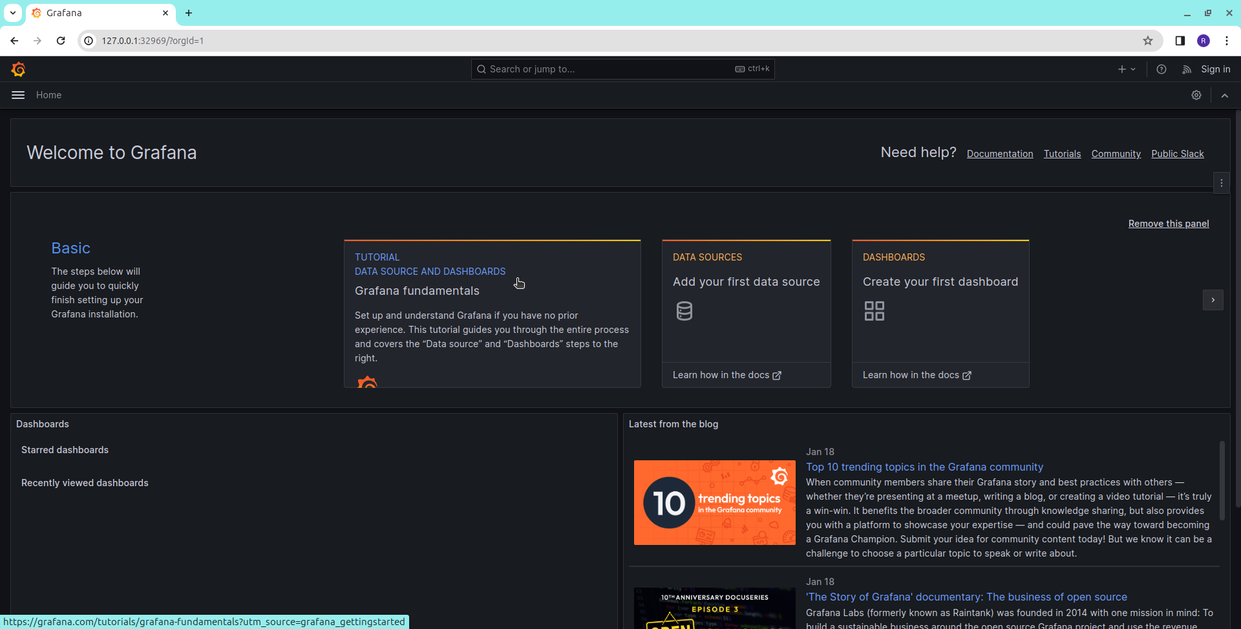The width and height of the screenshot is (1241, 629).
Task: Go to next setup step arrow
Action: pyautogui.click(x=1213, y=300)
